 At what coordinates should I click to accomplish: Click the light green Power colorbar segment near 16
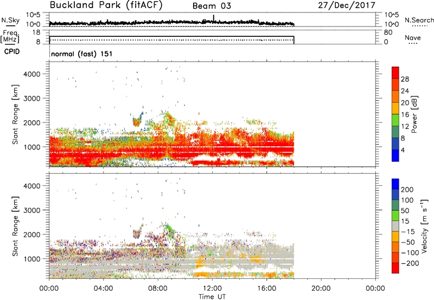pos(395,120)
